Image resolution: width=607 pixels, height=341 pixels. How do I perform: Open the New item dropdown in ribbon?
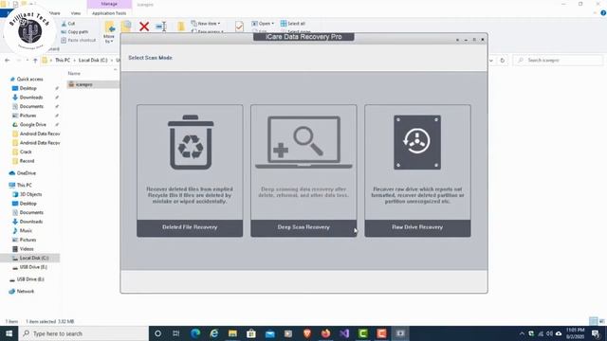coord(206,24)
